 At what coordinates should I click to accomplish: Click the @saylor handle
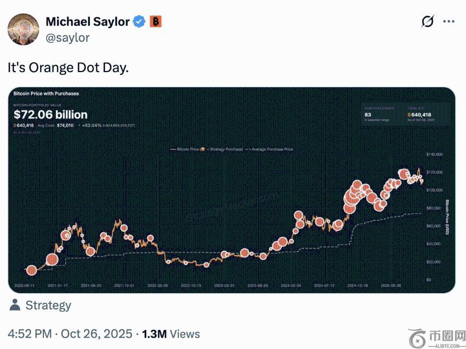[x=68, y=37]
